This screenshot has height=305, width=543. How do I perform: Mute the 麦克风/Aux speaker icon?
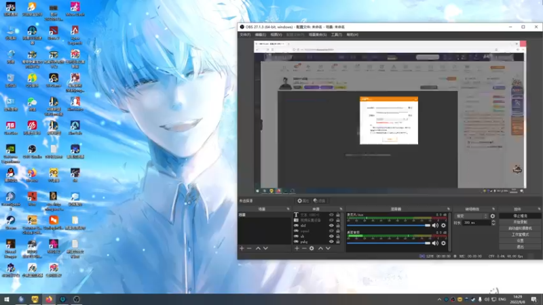[435, 226]
